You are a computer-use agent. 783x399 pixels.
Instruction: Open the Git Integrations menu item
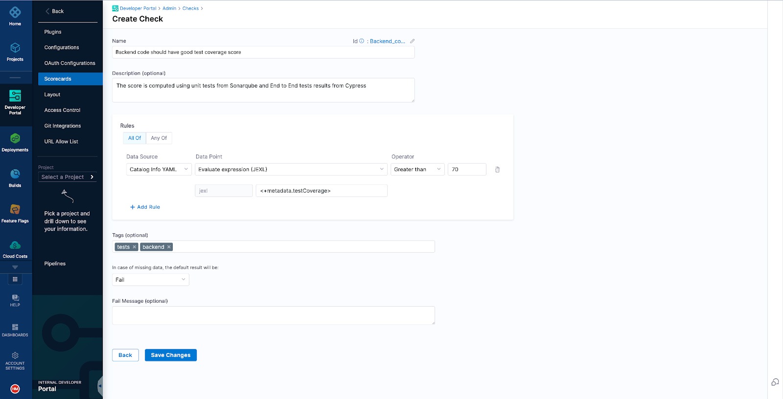point(63,126)
